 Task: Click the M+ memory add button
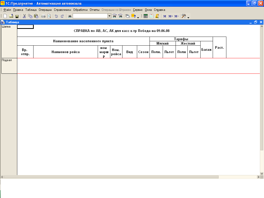point(171,16)
